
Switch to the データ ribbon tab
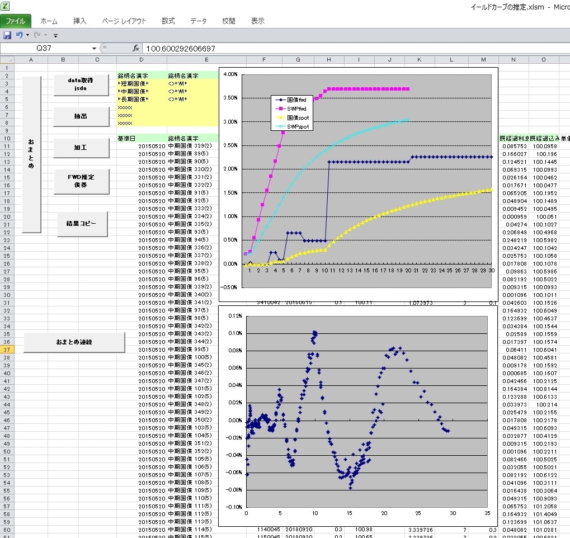click(x=199, y=21)
